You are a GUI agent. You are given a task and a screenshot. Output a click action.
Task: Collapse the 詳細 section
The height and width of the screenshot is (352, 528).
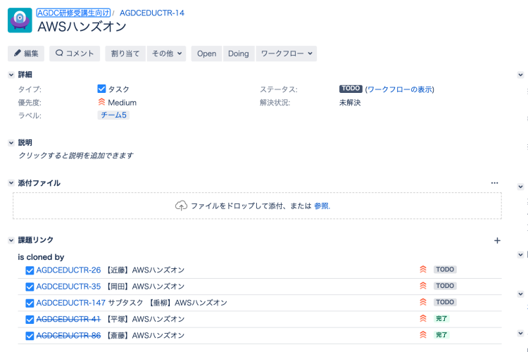[11, 75]
